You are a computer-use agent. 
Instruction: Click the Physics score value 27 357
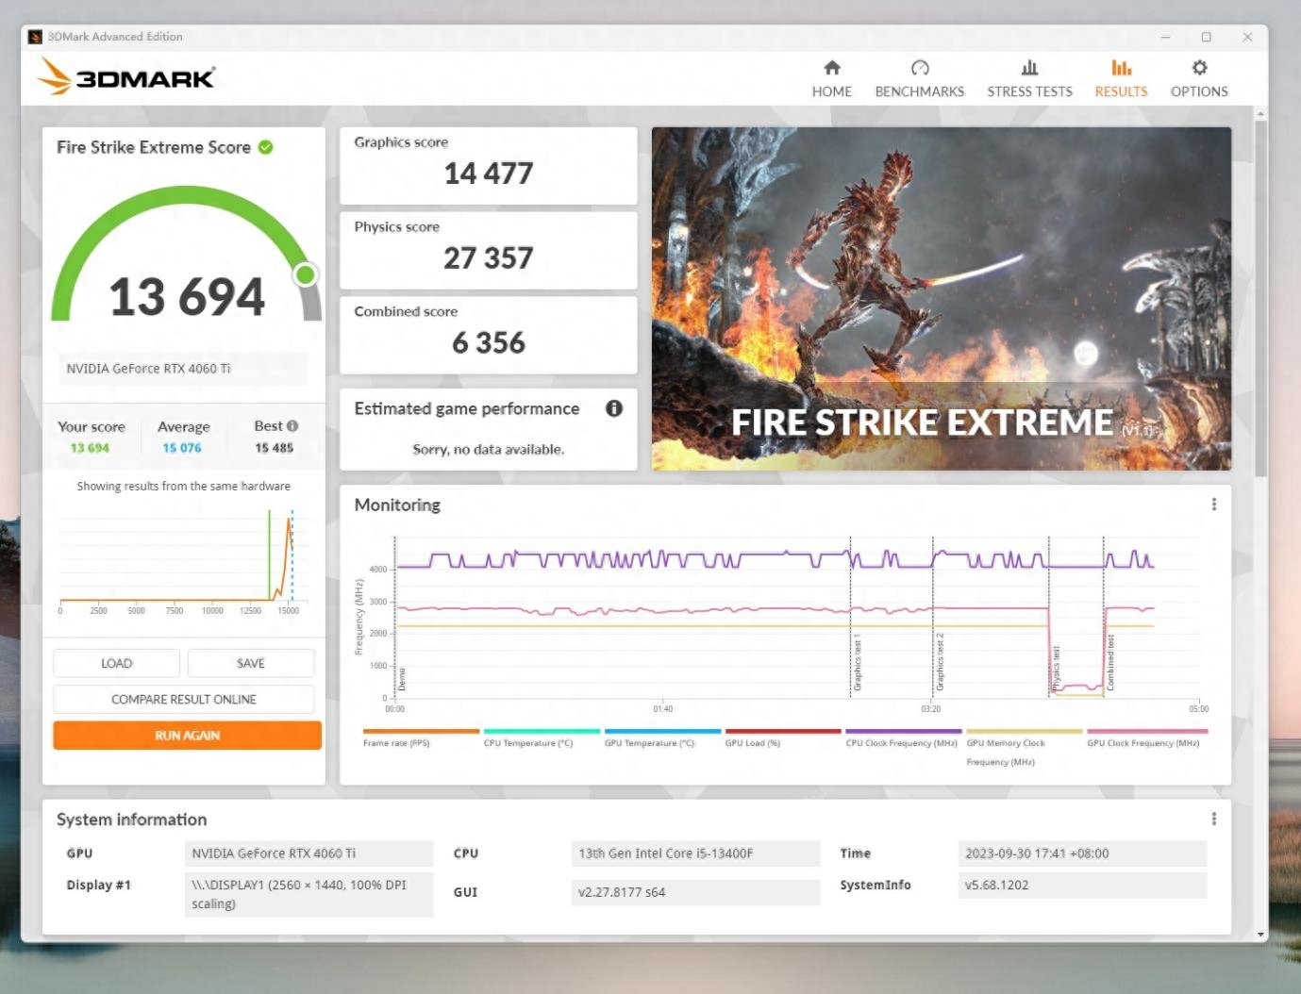tap(489, 258)
